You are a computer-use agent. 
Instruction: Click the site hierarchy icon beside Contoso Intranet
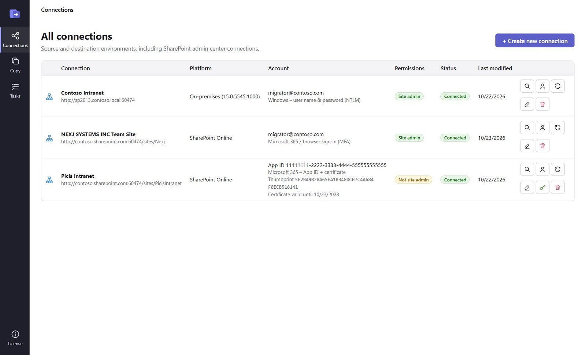(x=49, y=97)
